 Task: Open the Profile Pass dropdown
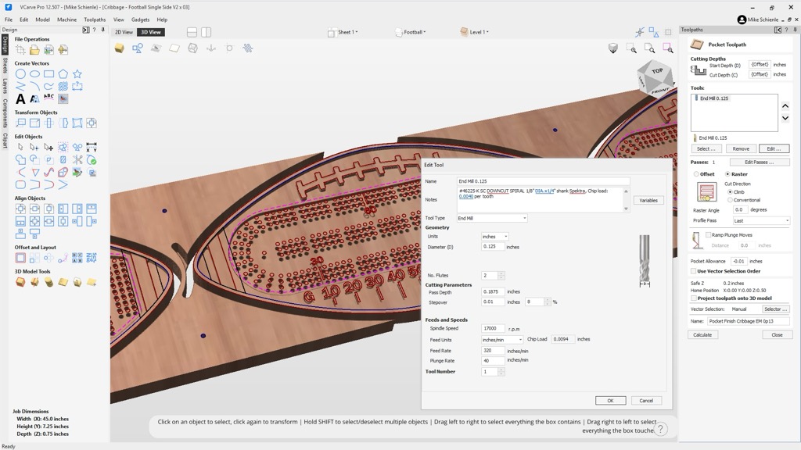point(761,221)
